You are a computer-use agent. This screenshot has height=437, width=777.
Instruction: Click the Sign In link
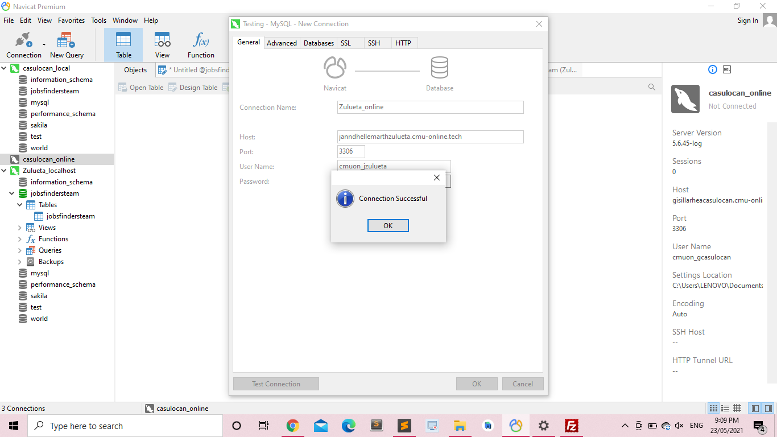[x=747, y=20]
